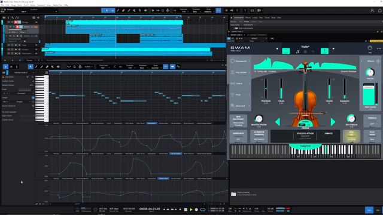Select the Mute tool in main toolbar
383x215 pixels.
(x=134, y=11)
